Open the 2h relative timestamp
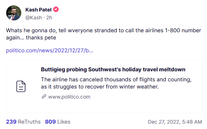207x129 pixels. click(49, 18)
